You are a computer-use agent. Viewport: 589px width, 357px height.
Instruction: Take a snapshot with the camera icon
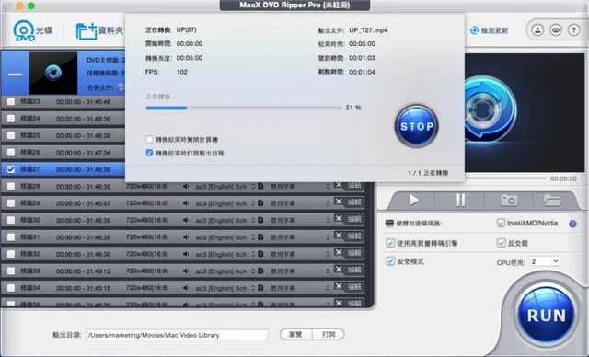(509, 201)
